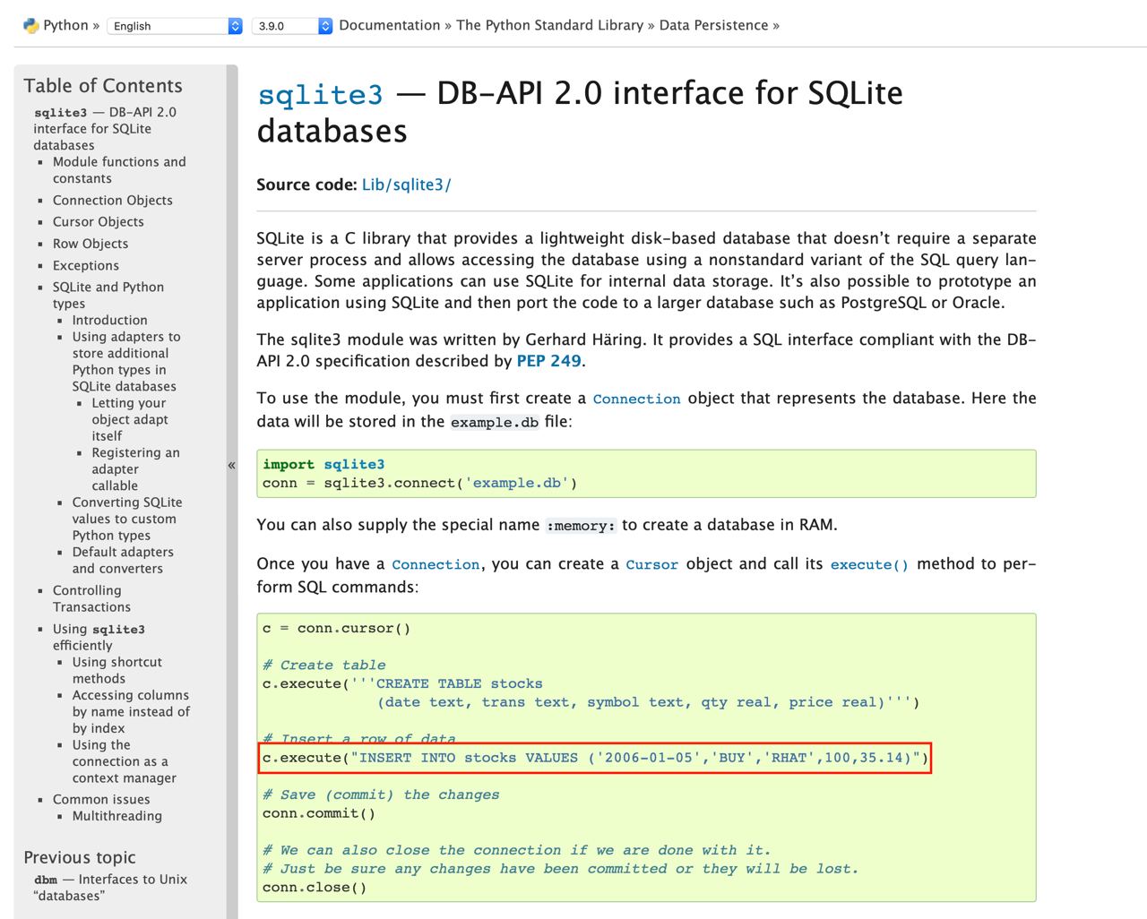
Task: Open Using adapters to store additional types
Action: [x=126, y=362]
